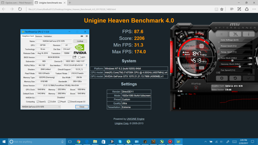The image size is (258, 145).
Task: Click the Memory Clock slider handle
Action: 240,66
